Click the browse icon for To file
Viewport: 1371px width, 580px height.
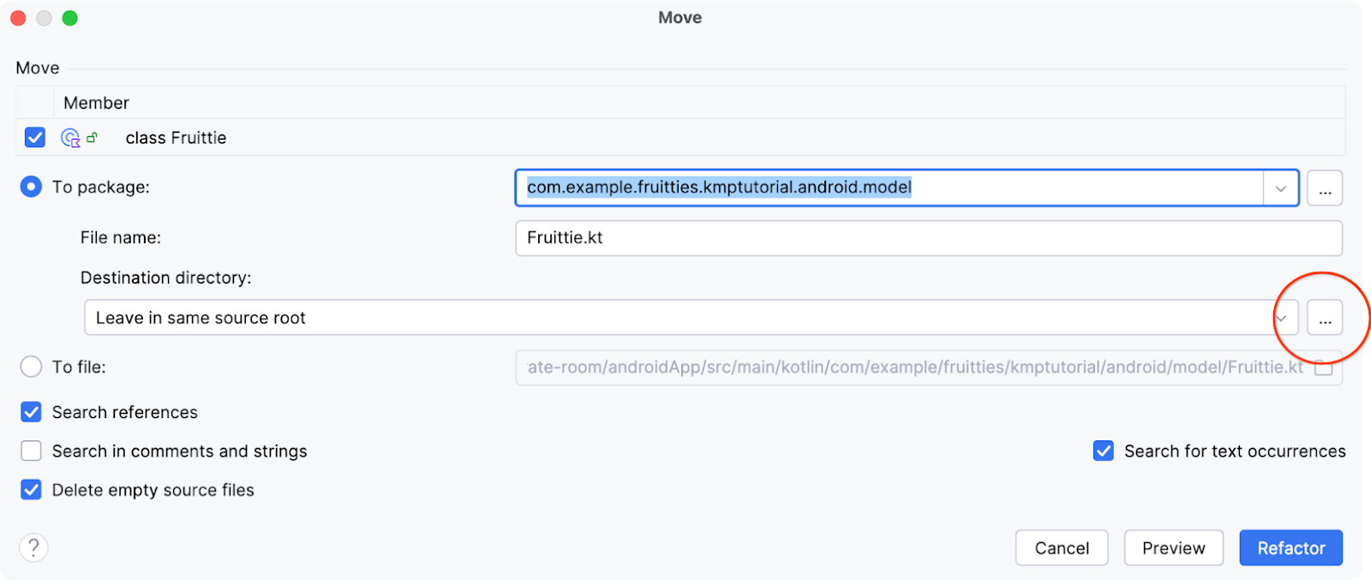[x=1325, y=368]
